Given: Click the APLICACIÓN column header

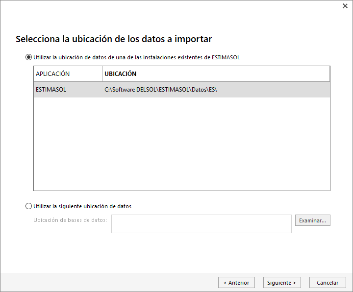Looking at the screenshot, I should point(68,74).
